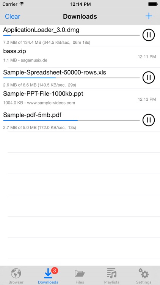Tap the Downloads title in navigation bar
The width and height of the screenshot is (160, 285).
[80, 17]
